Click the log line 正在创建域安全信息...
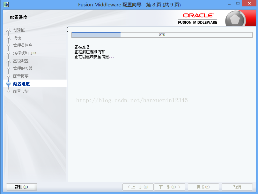258x194 pixels. (x=94, y=57)
